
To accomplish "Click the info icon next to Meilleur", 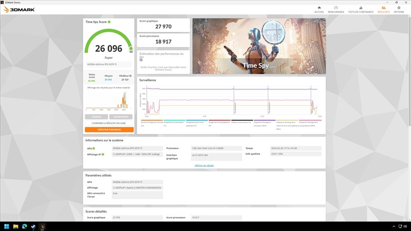I will pos(130,76).
